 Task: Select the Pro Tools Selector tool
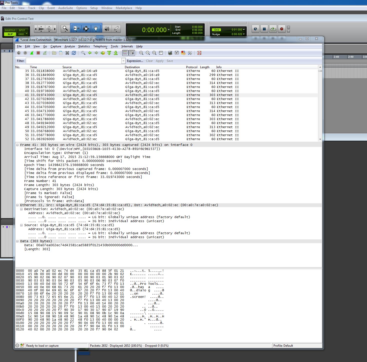click(86, 29)
